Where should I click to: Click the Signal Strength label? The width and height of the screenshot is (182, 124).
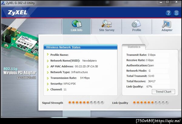(x=52, y=103)
